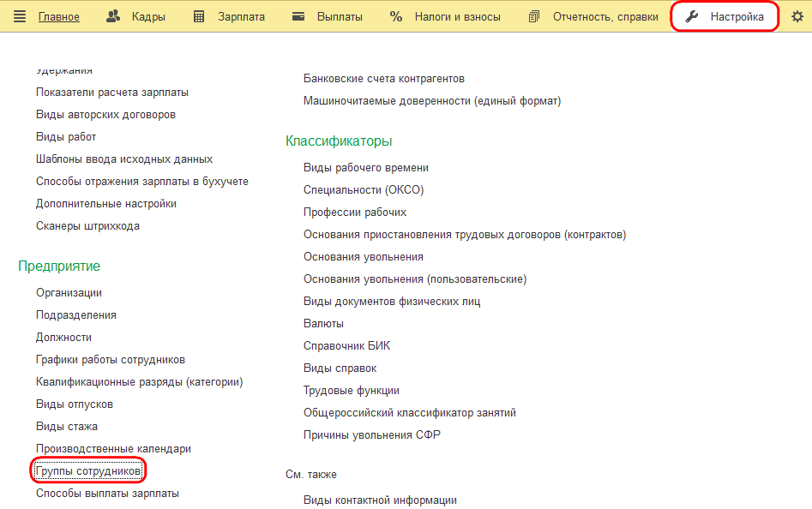Open the gear settings icon in the top bar
The image size is (812, 509).
point(797,16)
